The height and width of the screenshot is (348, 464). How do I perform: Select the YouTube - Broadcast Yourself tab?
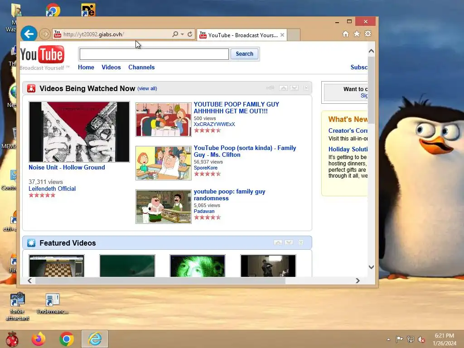tap(242, 35)
